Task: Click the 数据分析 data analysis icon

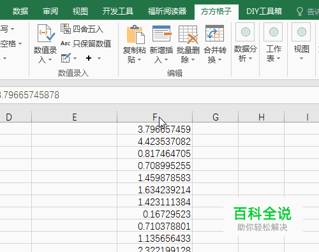Action: pos(245,32)
